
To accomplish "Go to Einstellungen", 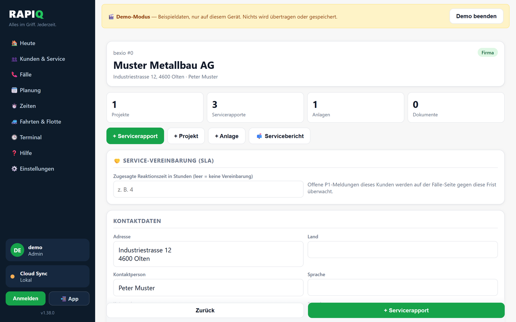I will (48, 169).
